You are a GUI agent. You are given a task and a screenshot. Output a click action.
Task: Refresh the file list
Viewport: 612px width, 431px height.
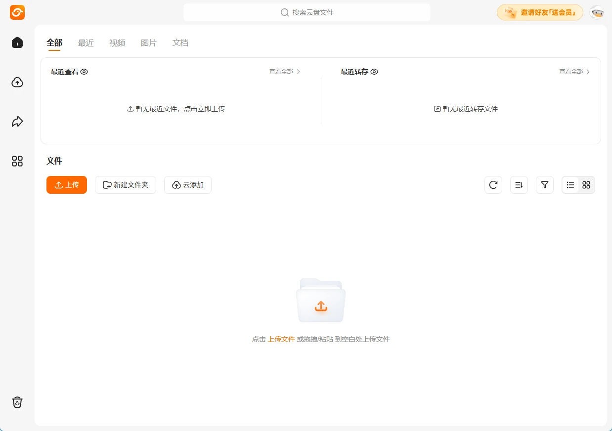[x=493, y=184]
